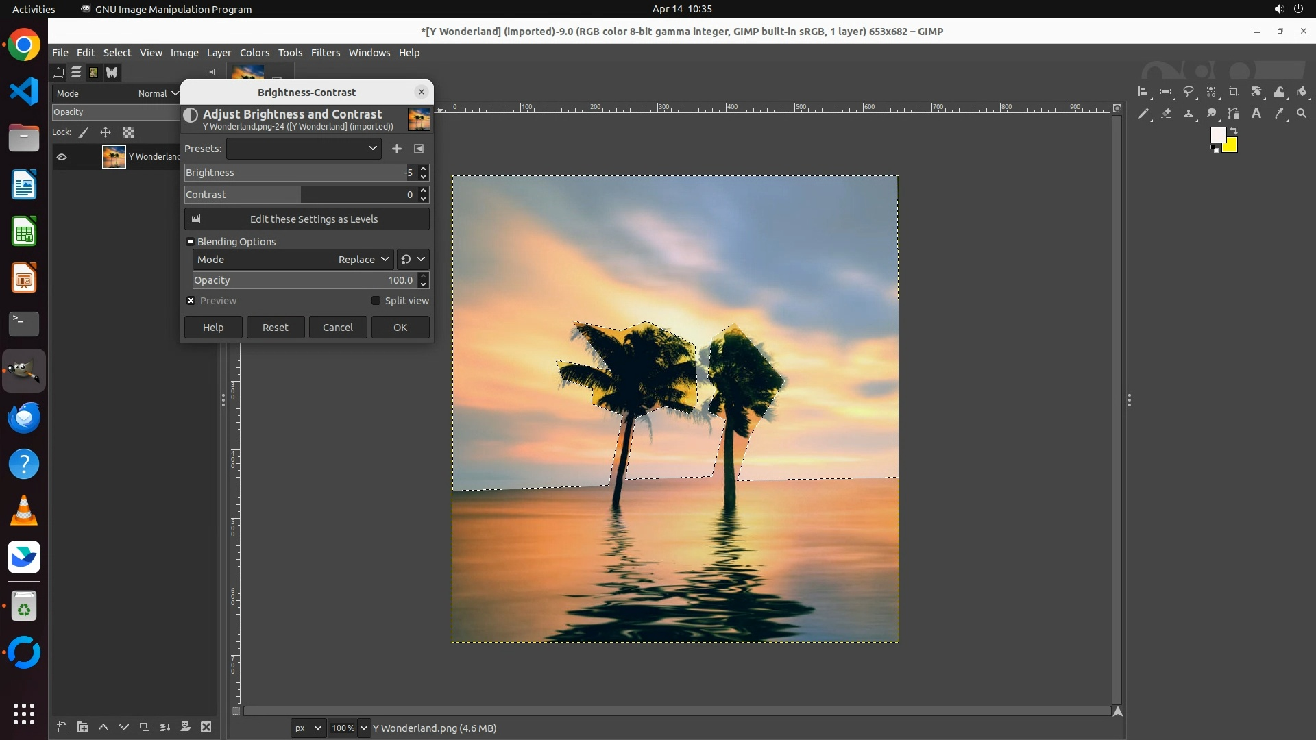Select the Bucket Fill tool
The height and width of the screenshot is (740, 1316).
1302,92
